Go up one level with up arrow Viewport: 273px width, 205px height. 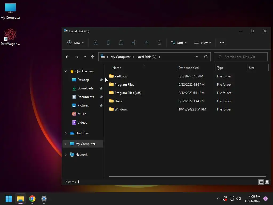click(93, 57)
